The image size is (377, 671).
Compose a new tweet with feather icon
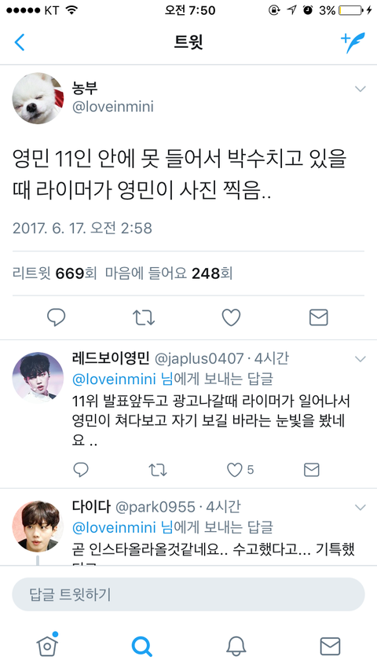click(x=353, y=42)
